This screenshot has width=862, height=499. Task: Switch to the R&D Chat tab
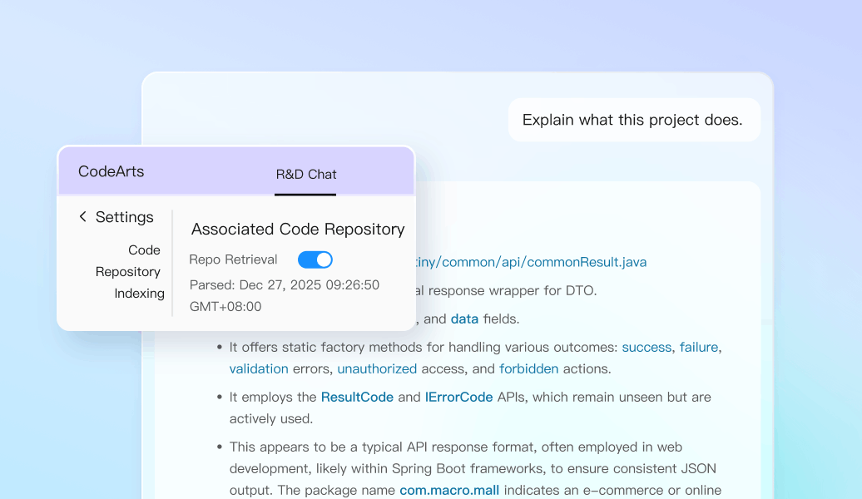tap(305, 175)
